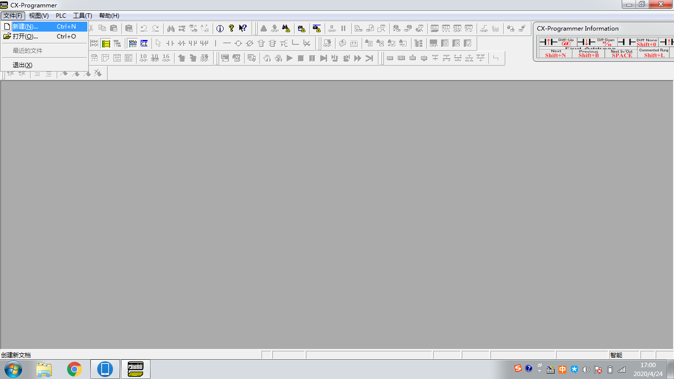Click the binoculars with warning sign icon

click(286, 28)
